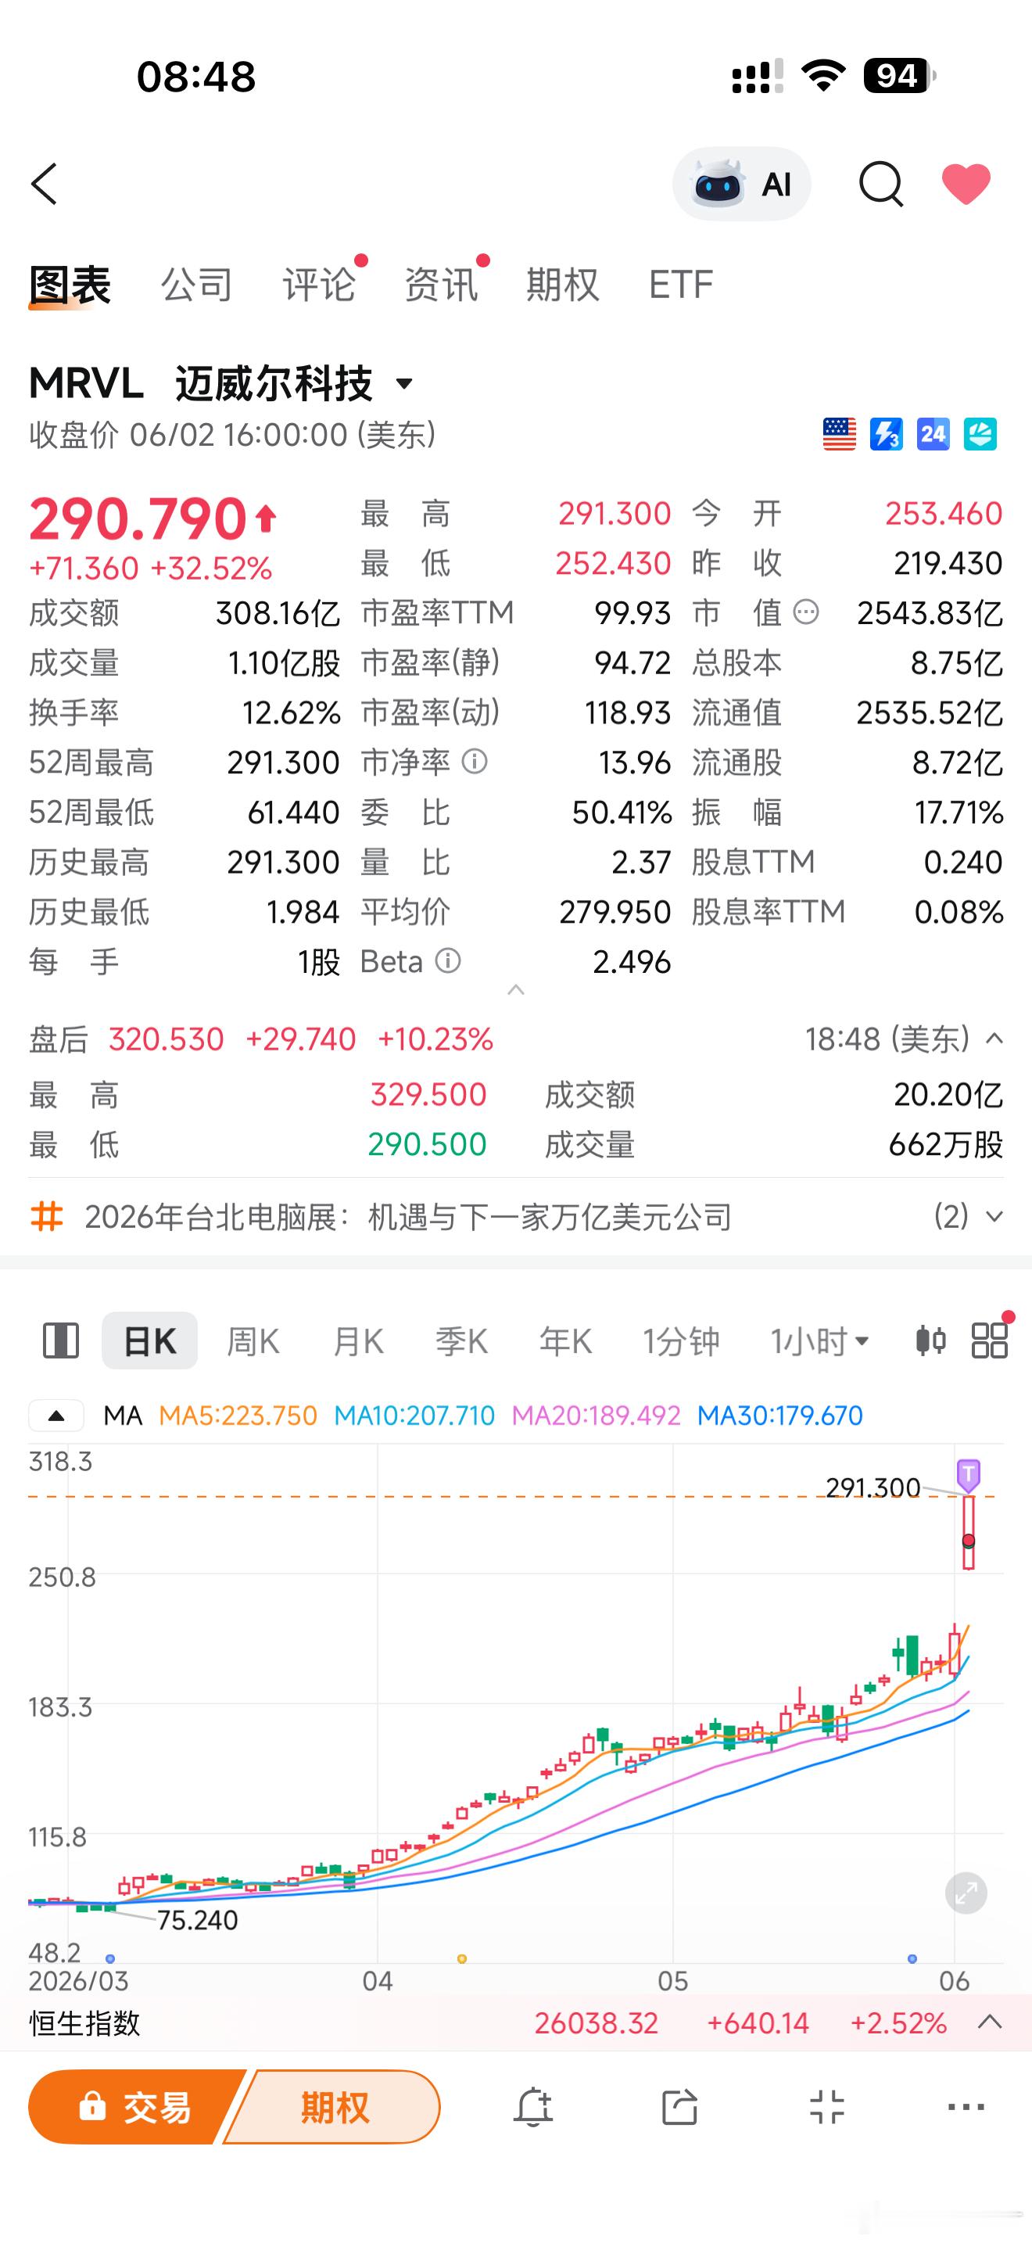Tap the 24-hour trading icon
The height and width of the screenshot is (2243, 1032).
(x=933, y=433)
